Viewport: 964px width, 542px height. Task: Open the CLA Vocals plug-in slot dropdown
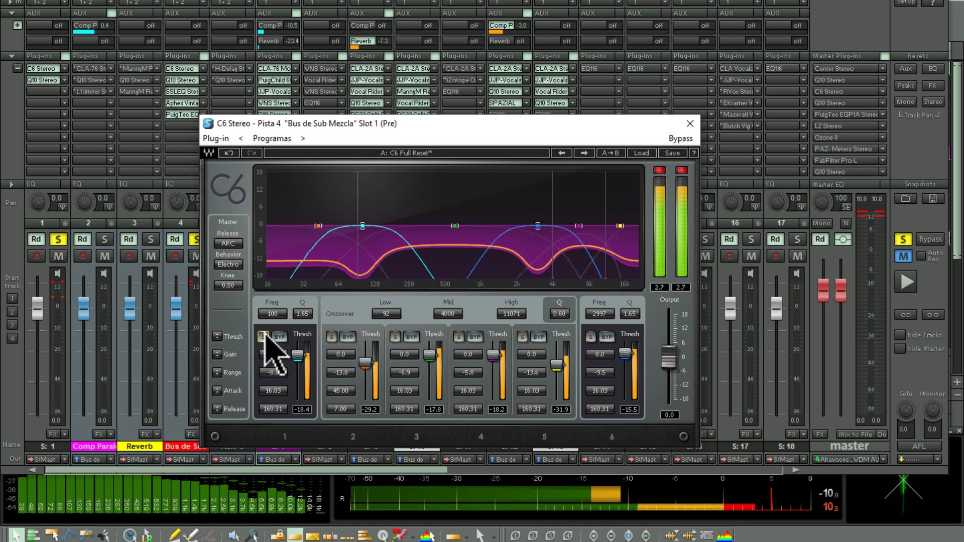point(757,69)
